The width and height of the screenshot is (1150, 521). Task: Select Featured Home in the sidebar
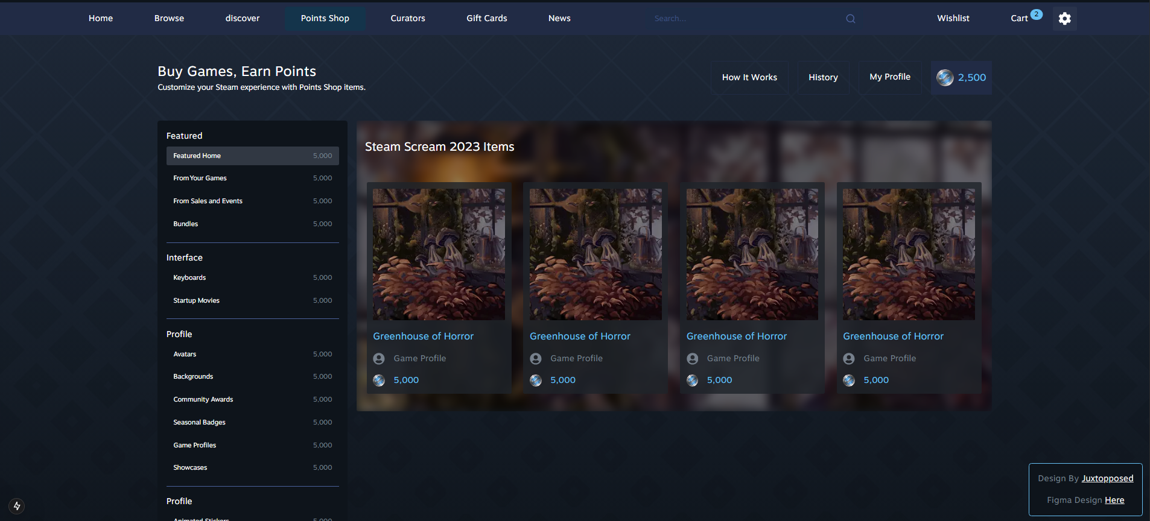pos(252,156)
